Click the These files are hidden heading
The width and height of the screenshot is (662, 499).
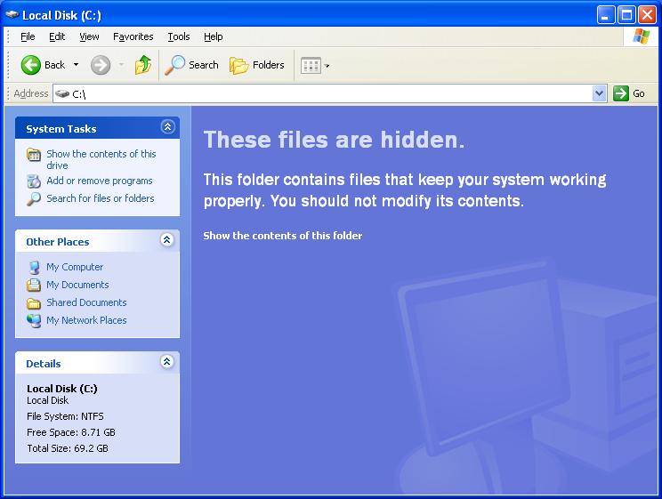[334, 140]
